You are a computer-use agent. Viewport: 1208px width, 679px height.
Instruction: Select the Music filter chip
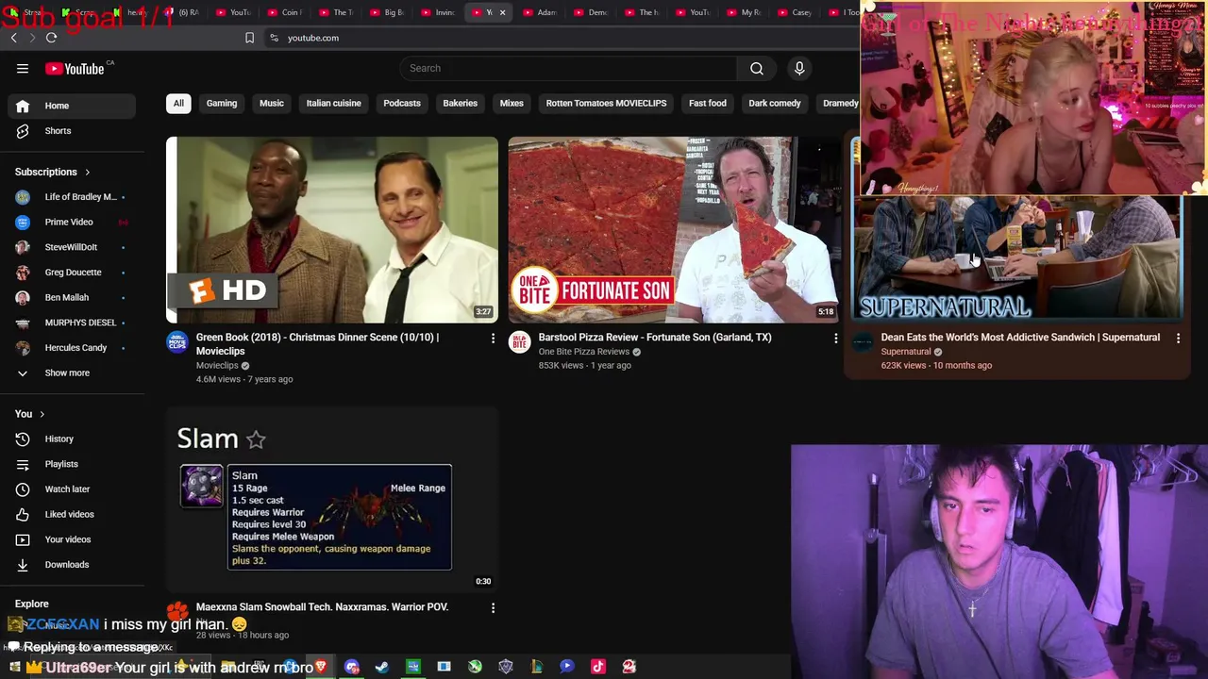(272, 103)
